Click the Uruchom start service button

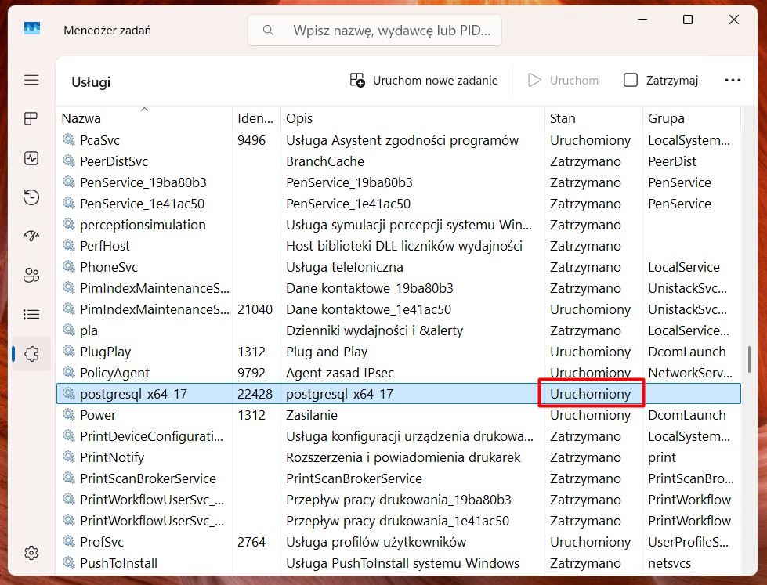coord(563,80)
